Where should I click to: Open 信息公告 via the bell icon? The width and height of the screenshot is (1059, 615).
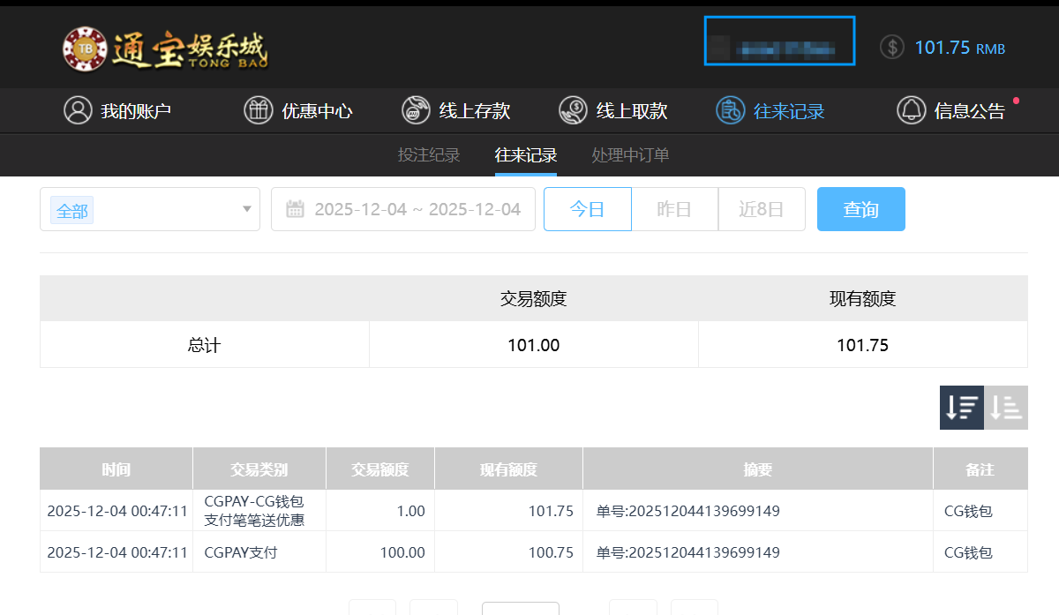click(x=911, y=110)
